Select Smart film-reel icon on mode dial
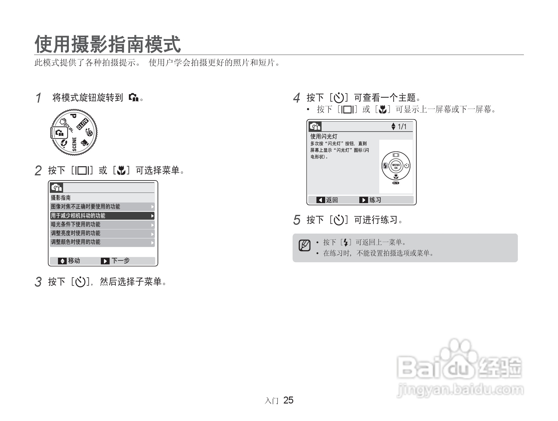The width and height of the screenshot is (558, 421). pyautogui.click(x=89, y=132)
